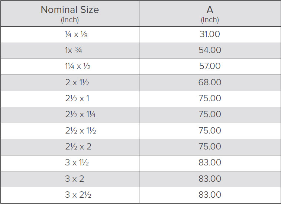Select the 2½ x 2 size cell
This screenshot has width=281, height=204.
(x=70, y=147)
